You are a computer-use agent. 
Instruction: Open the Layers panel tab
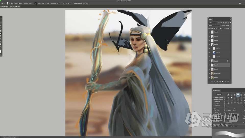coord(210,20)
